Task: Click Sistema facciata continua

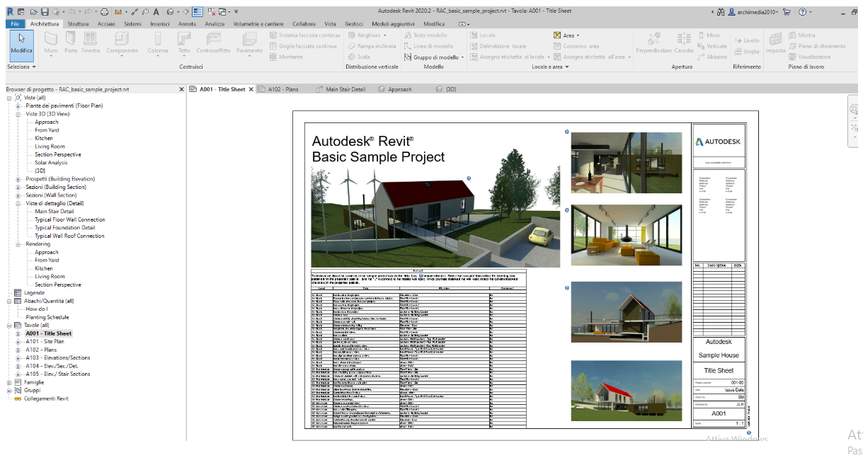Action: click(x=304, y=35)
